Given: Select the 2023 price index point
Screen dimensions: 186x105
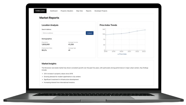Looking at the screenshot, I should pyautogui.click(x=145, y=30).
